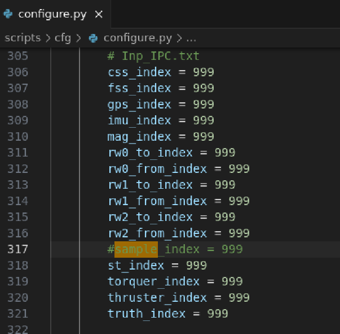This screenshot has height=334, width=340.
Task: Click 'fss_index' variable name
Action: tap(139, 88)
